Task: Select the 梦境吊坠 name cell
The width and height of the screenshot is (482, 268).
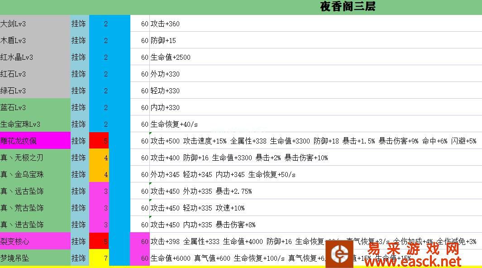Action: click(35, 258)
